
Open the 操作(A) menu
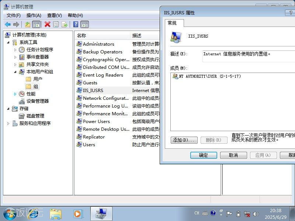point(34,15)
